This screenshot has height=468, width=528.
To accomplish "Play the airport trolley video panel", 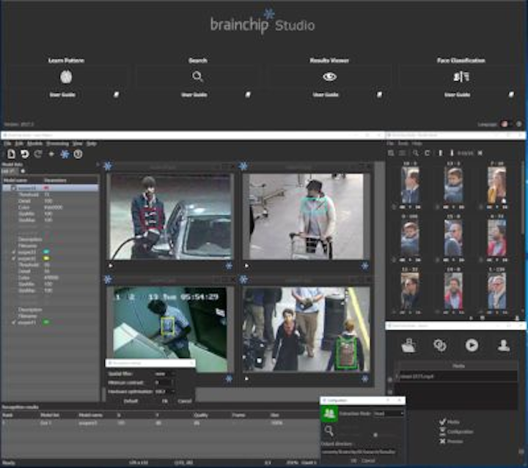I will point(246,266).
